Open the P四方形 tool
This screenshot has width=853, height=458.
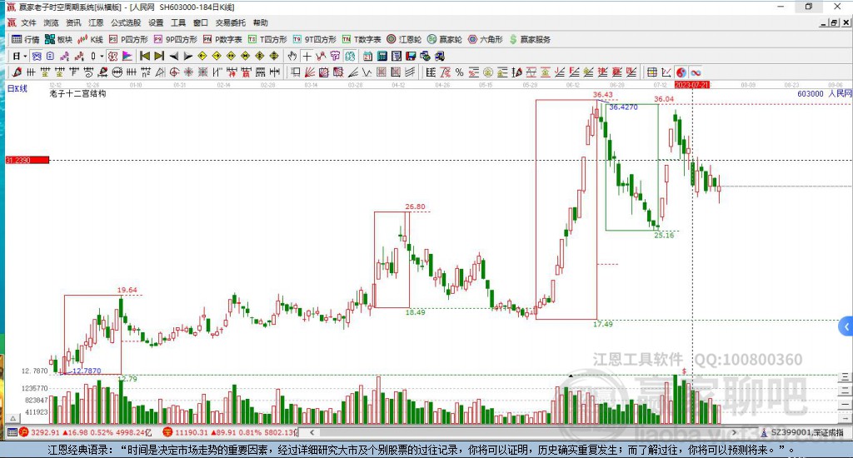click(128, 39)
